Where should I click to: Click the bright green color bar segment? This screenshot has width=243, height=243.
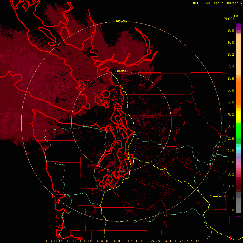238,130
